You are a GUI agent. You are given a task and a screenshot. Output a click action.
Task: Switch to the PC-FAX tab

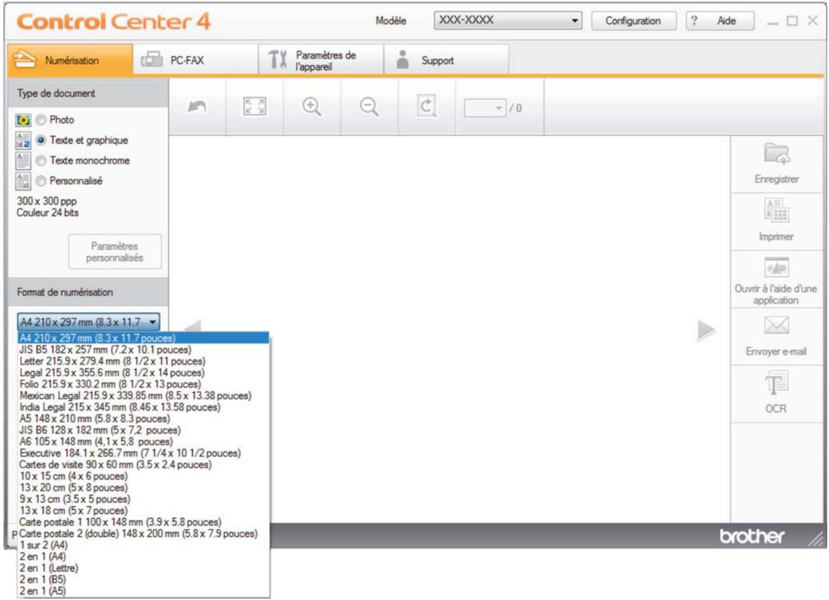(196, 60)
